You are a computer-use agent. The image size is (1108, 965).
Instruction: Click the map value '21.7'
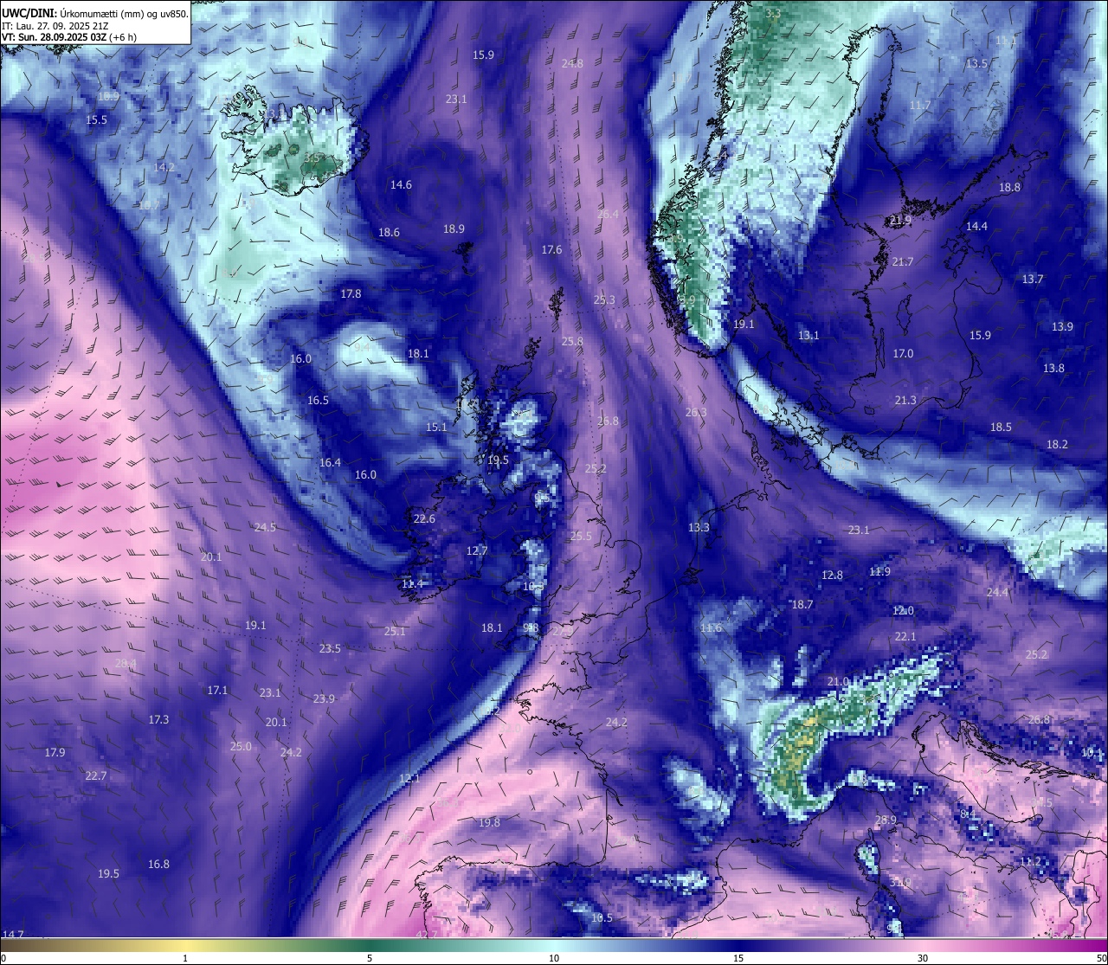[x=903, y=262]
